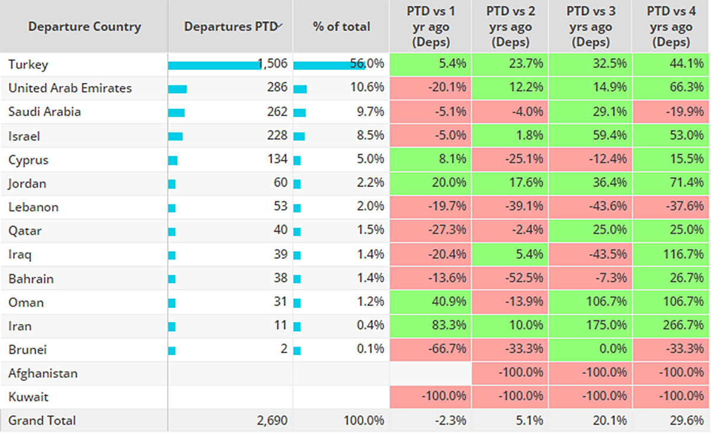The height and width of the screenshot is (433, 711).
Task: Click the sort arrow beside Departures PTD
Action: coord(280,24)
